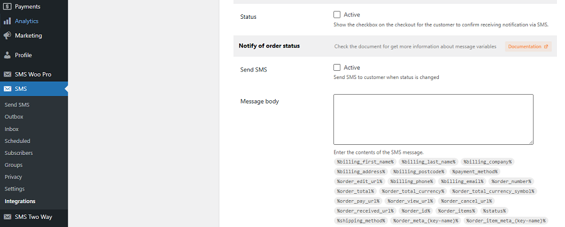Click the Message body resize handle
This screenshot has width=565, height=227.
point(530,142)
